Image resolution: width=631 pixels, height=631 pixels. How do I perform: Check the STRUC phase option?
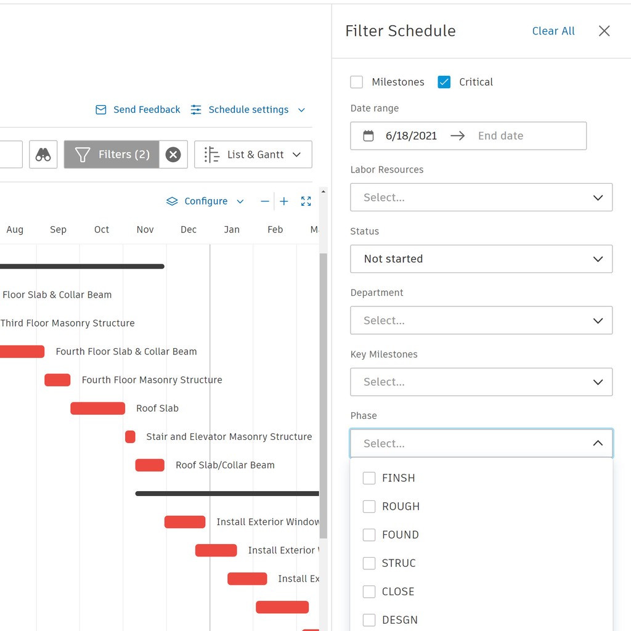[x=369, y=563]
